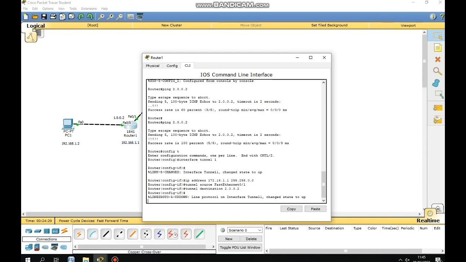Open the Windows Start menu
The height and width of the screenshot is (262, 466).
(28, 259)
